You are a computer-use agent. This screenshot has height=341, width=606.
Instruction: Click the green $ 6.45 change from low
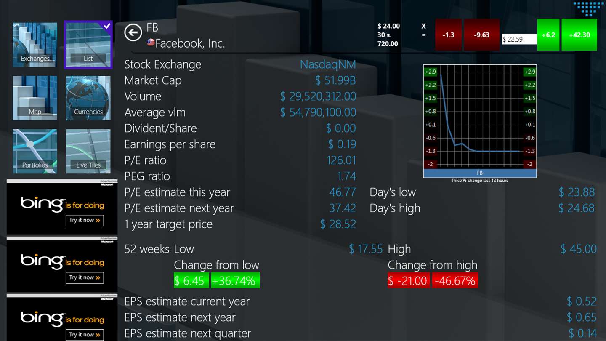tap(191, 281)
